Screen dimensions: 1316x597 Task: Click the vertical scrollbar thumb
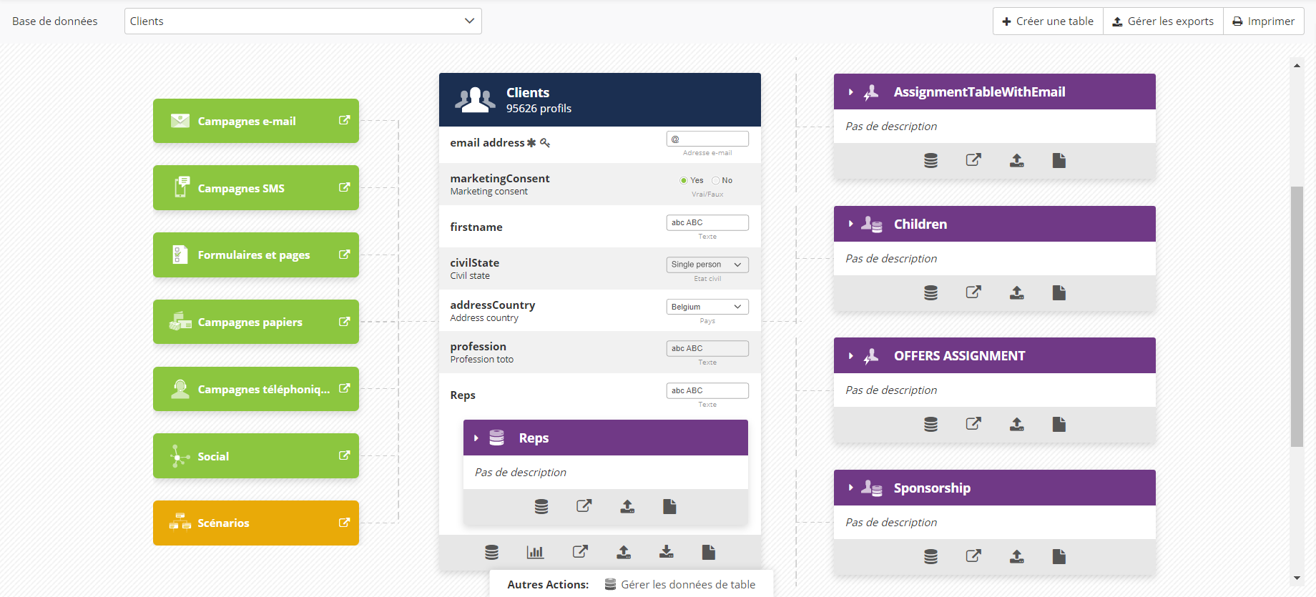(x=1297, y=316)
